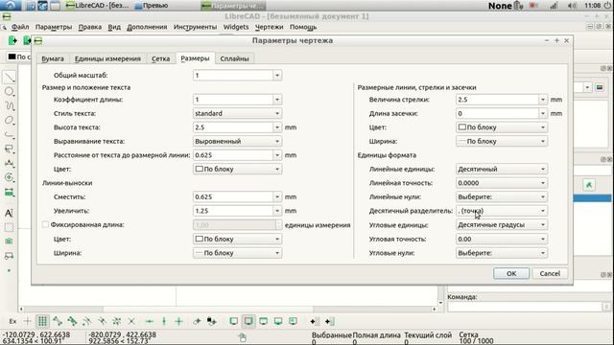Viewport: 614px width, 345px height.
Task: Toggle Exclusive snap mode (Ex)
Action: (x=12, y=322)
